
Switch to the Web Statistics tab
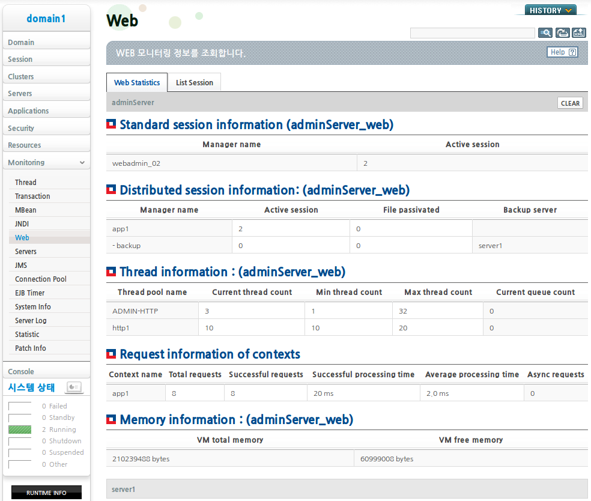click(137, 82)
